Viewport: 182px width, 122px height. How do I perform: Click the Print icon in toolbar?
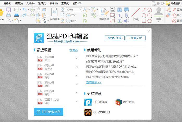pyautogui.click(x=9, y=15)
